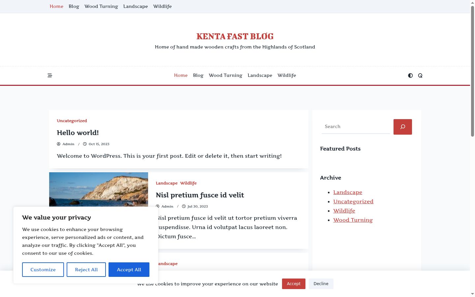Open Uncategorized in Archive list
This screenshot has width=475, height=297.
[353, 201]
